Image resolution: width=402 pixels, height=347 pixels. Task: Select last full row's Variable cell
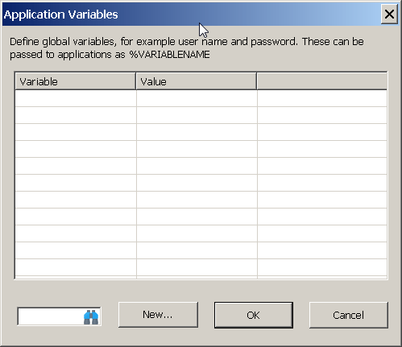point(76,267)
